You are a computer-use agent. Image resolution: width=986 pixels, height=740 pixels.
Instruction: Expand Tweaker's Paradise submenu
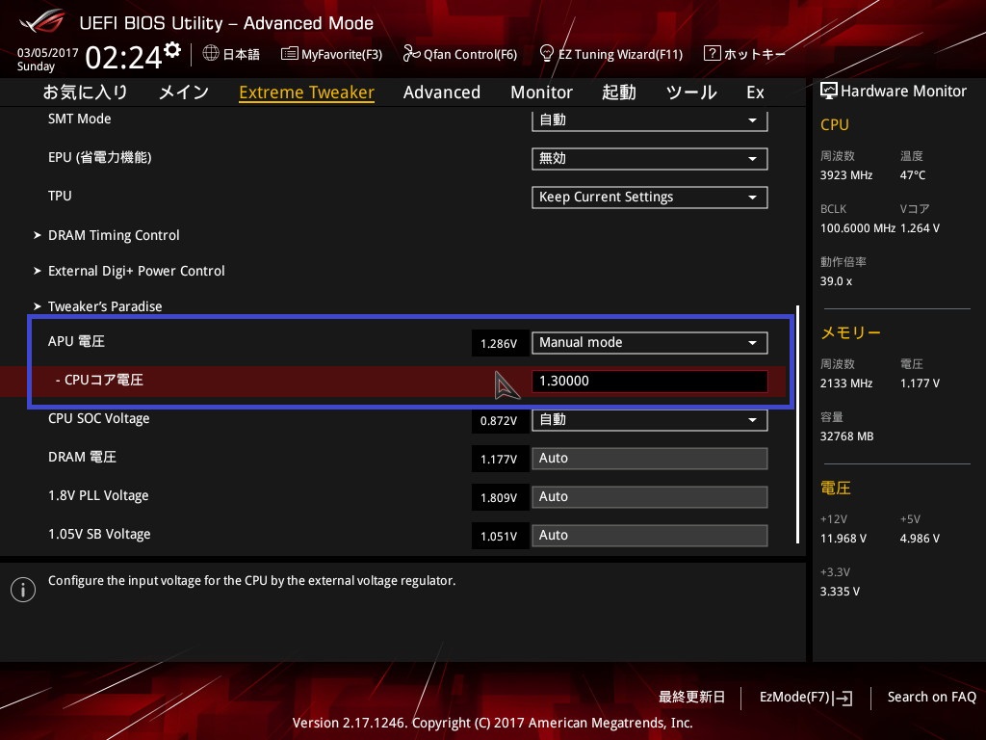coord(98,306)
